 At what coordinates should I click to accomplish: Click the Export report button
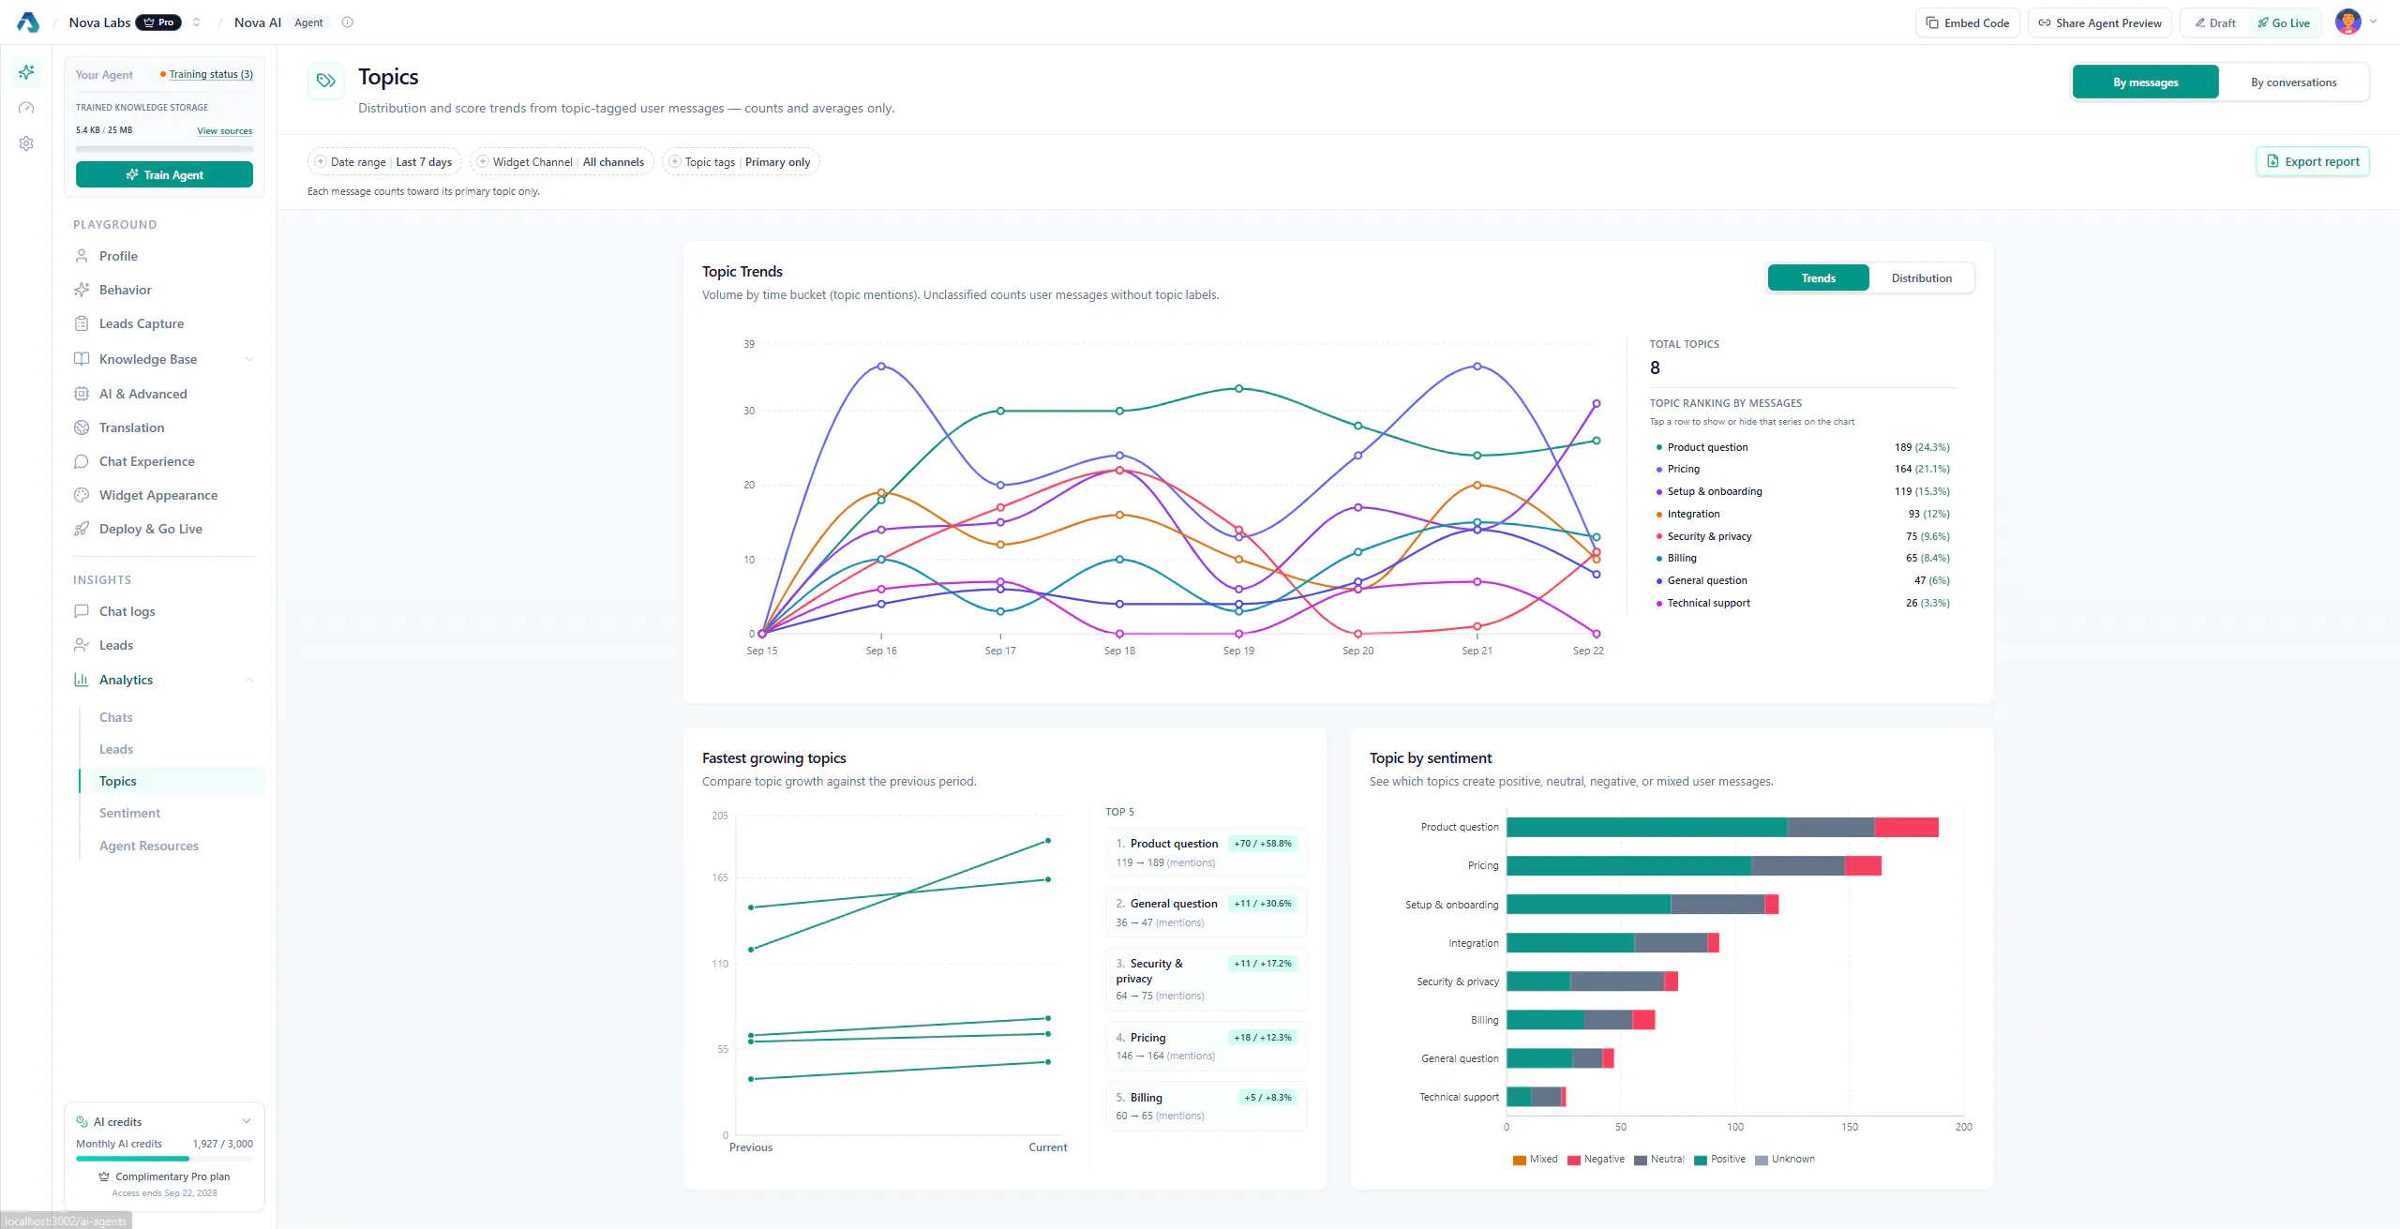pyautogui.click(x=2313, y=161)
